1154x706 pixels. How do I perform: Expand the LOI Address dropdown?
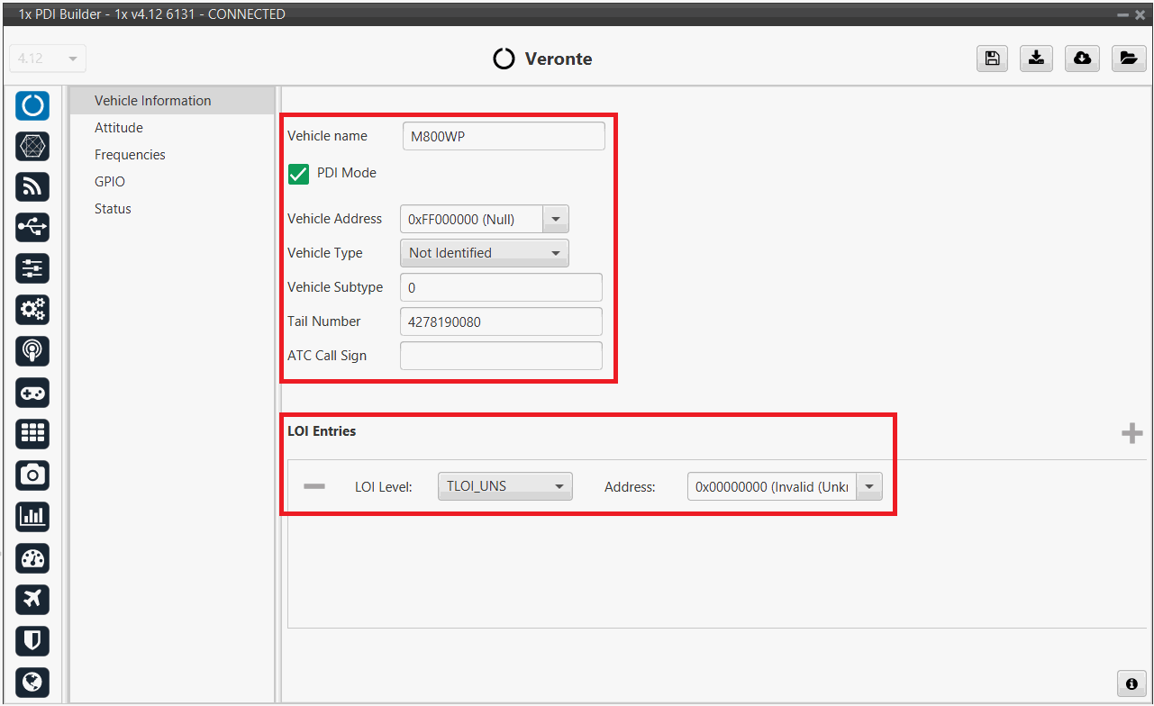pyautogui.click(x=869, y=486)
